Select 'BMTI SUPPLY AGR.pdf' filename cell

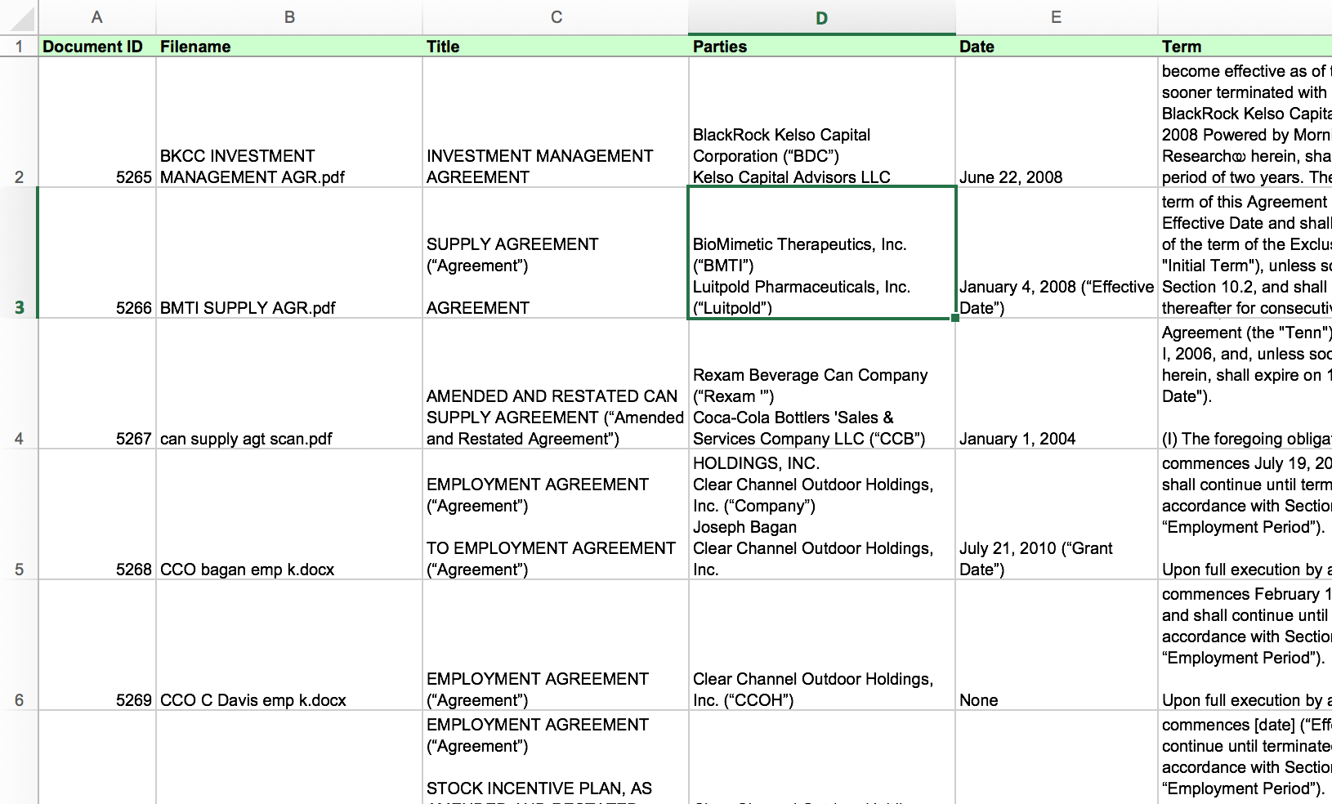289,253
